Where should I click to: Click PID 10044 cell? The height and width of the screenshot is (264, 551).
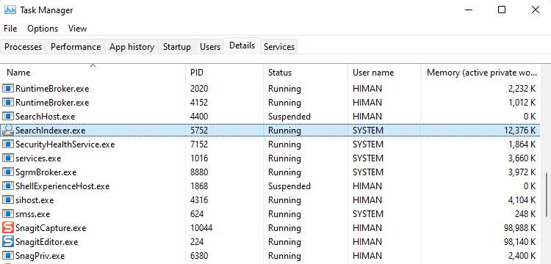coord(201,228)
